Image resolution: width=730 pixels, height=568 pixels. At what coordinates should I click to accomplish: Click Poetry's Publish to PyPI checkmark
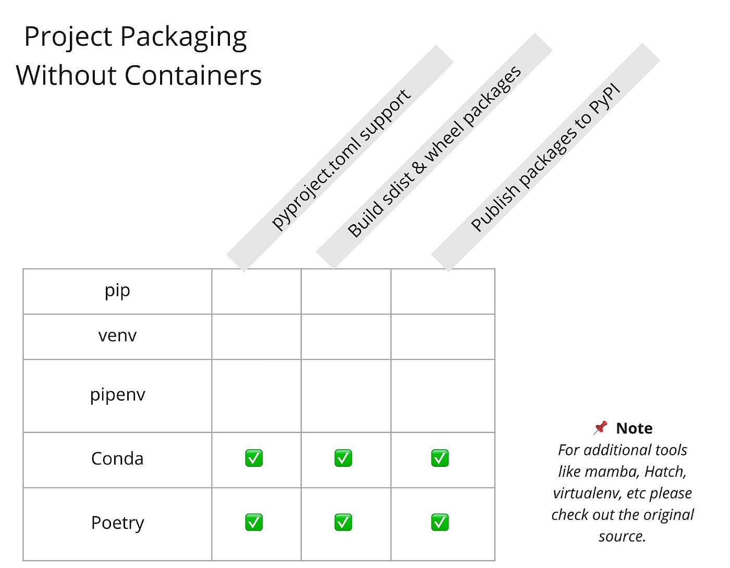click(440, 522)
